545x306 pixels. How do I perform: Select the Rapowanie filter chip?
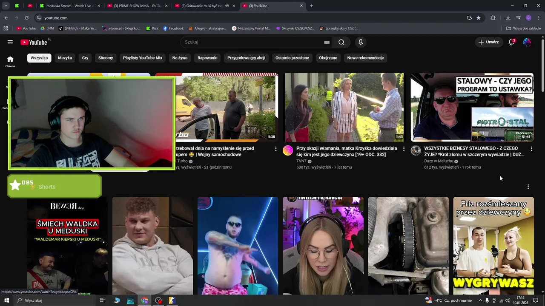coord(207,58)
